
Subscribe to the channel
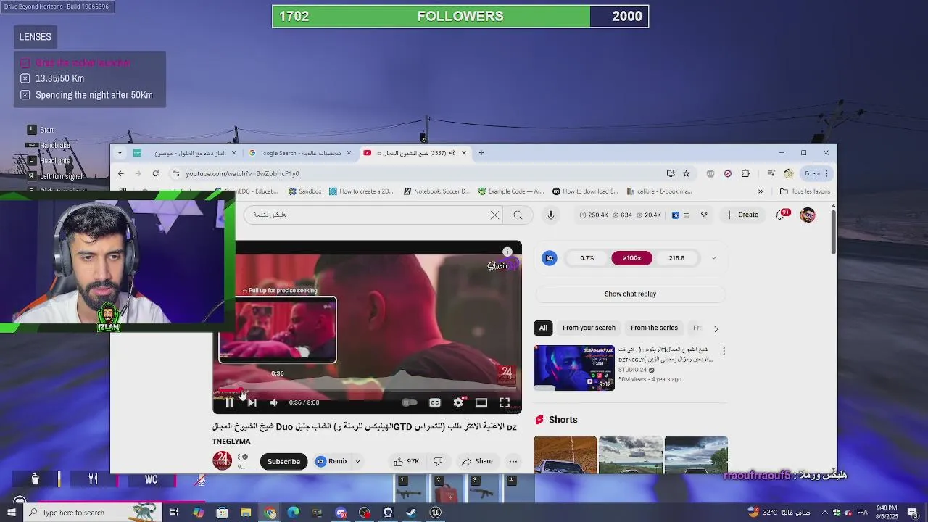(x=283, y=461)
